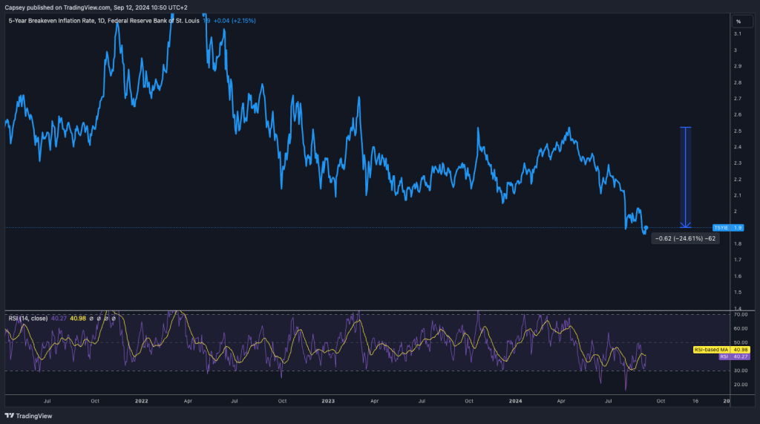Image resolution: width=760 pixels, height=424 pixels.
Task: Click the 2023 label on time axis
Action: pos(328,400)
